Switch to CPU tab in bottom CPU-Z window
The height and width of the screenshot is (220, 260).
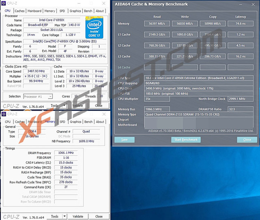[x=8, y=122]
